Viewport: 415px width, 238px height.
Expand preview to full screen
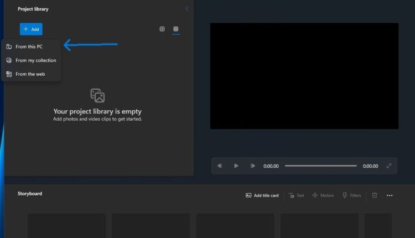pyautogui.click(x=389, y=165)
